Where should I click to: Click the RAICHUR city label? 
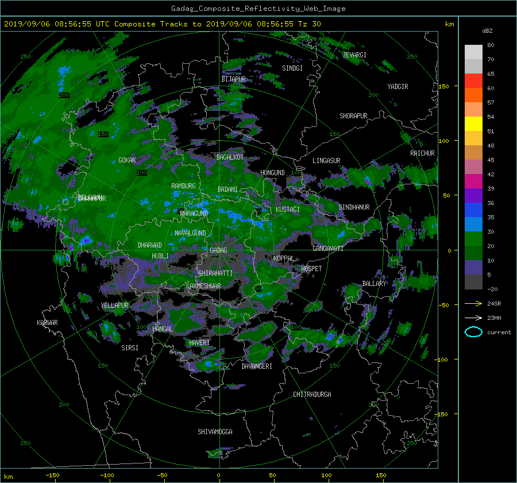pyautogui.click(x=422, y=153)
